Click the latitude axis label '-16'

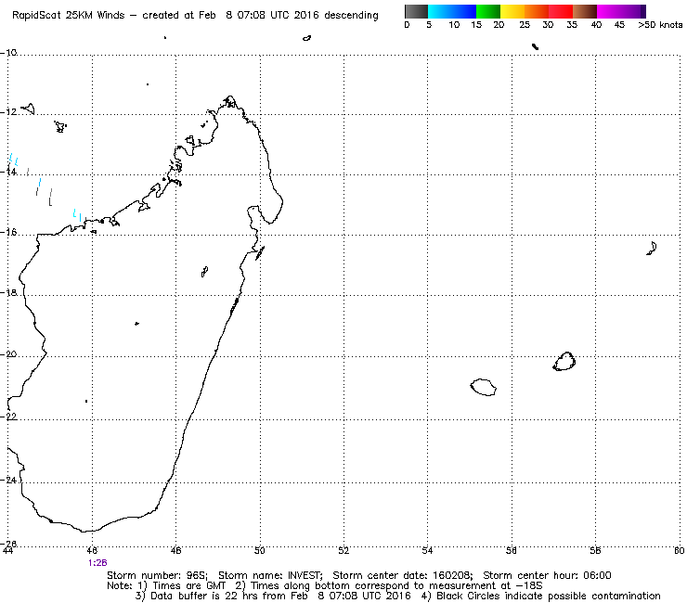click(x=8, y=232)
